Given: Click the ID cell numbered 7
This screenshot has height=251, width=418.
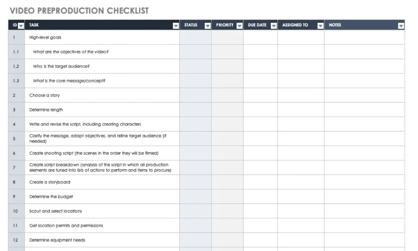Looking at the screenshot, I should tap(14, 168).
